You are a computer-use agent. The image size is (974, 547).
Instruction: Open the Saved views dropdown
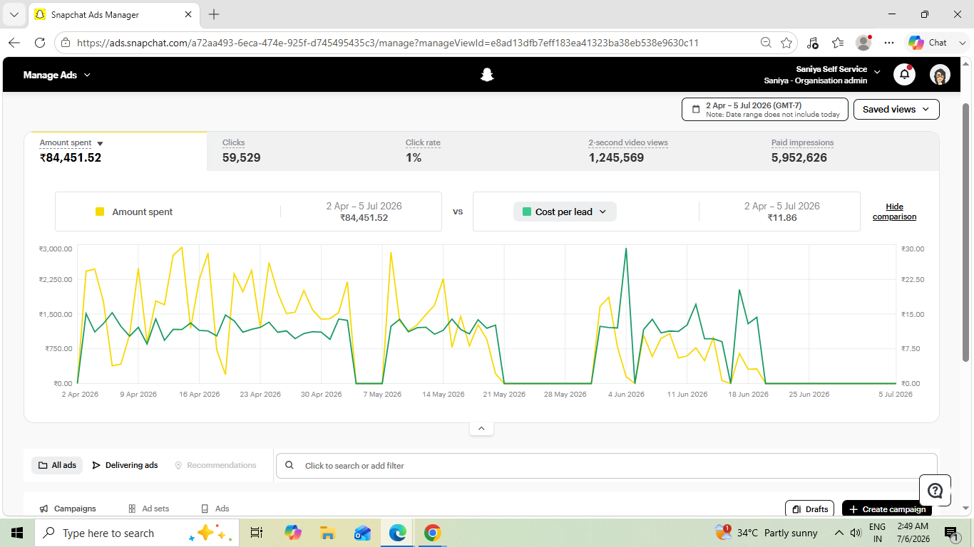(896, 110)
